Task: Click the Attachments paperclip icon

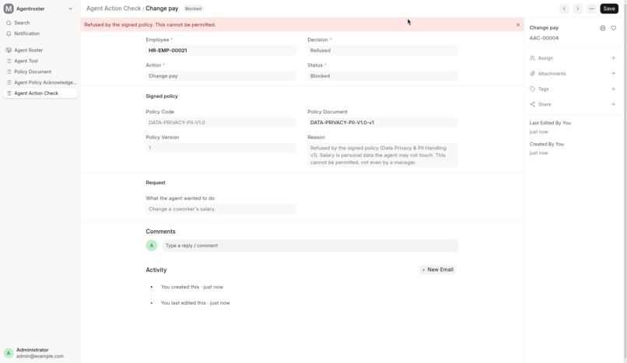Action: pyautogui.click(x=532, y=74)
